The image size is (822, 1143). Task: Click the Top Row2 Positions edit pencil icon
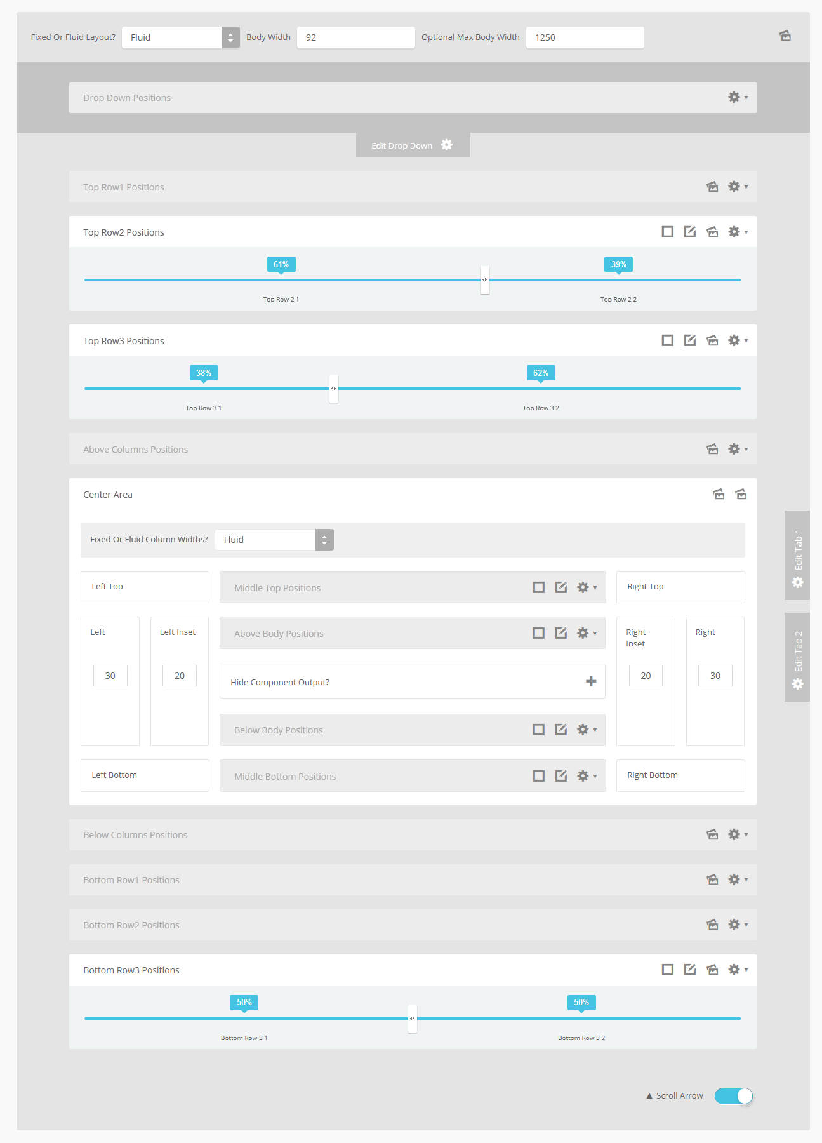(690, 232)
